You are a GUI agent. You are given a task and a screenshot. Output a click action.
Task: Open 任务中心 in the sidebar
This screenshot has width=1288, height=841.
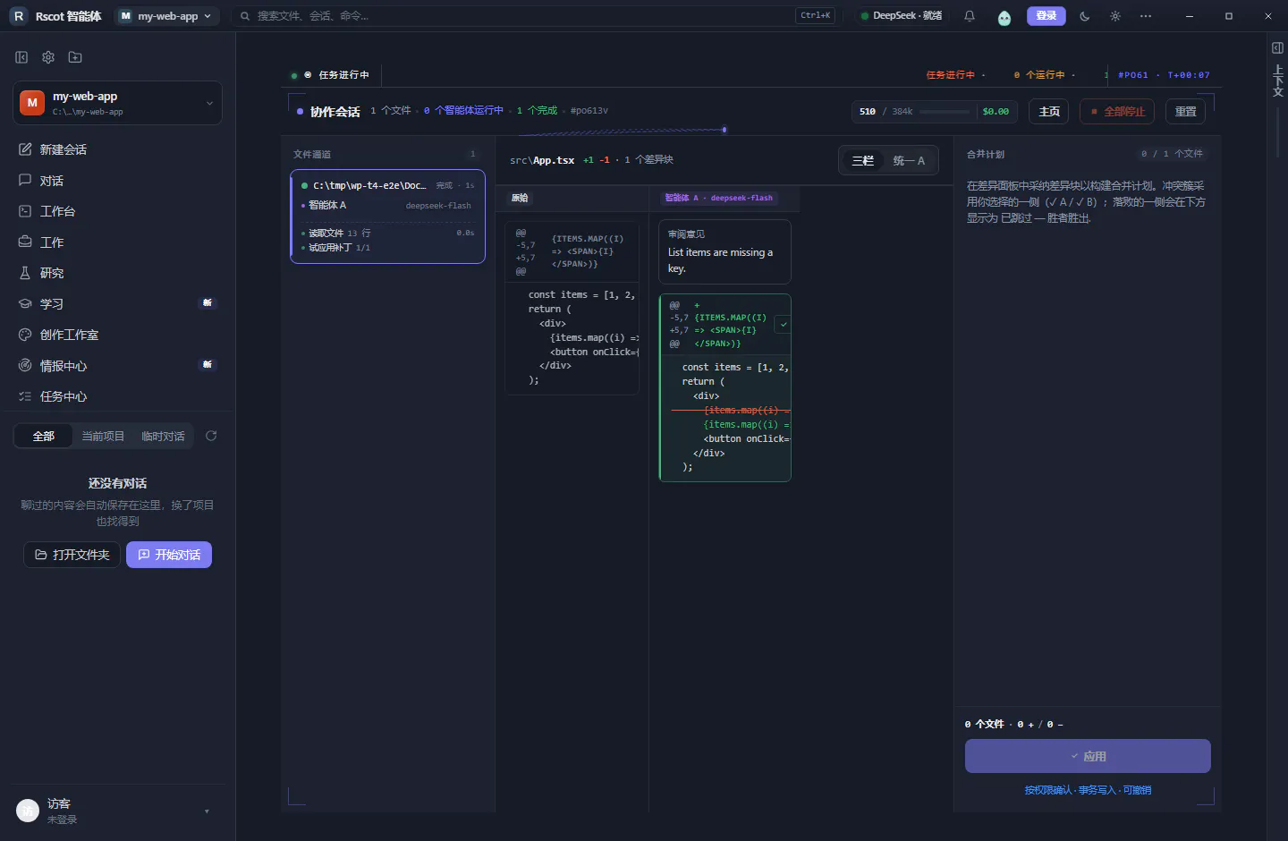pyautogui.click(x=118, y=396)
